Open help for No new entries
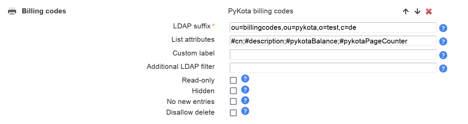This screenshot has width=468, height=124. 245,100
